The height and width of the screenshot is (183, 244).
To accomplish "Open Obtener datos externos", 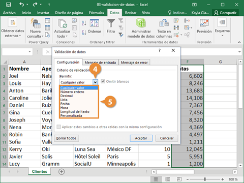I will click(x=13, y=28).
